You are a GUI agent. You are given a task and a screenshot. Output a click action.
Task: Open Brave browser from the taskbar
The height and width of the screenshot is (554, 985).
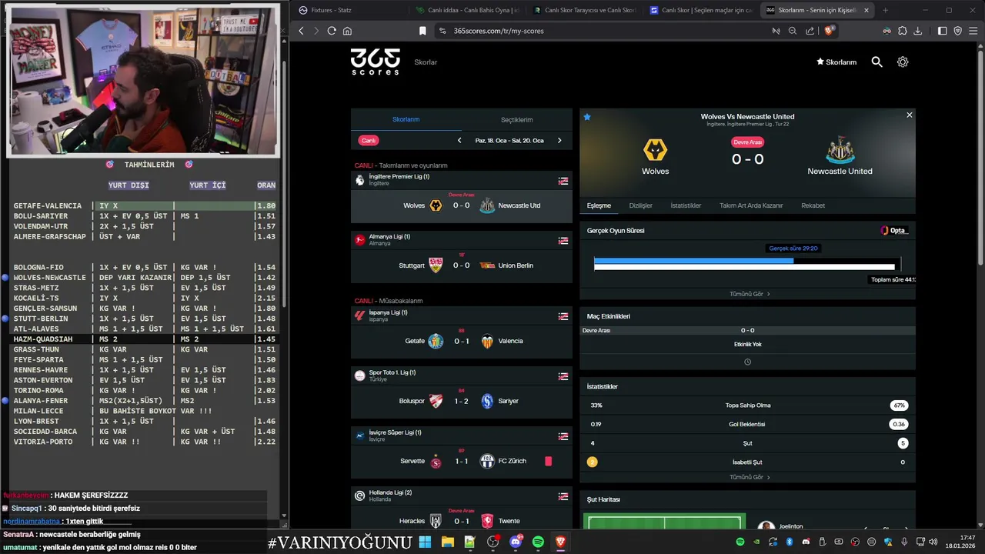point(560,542)
